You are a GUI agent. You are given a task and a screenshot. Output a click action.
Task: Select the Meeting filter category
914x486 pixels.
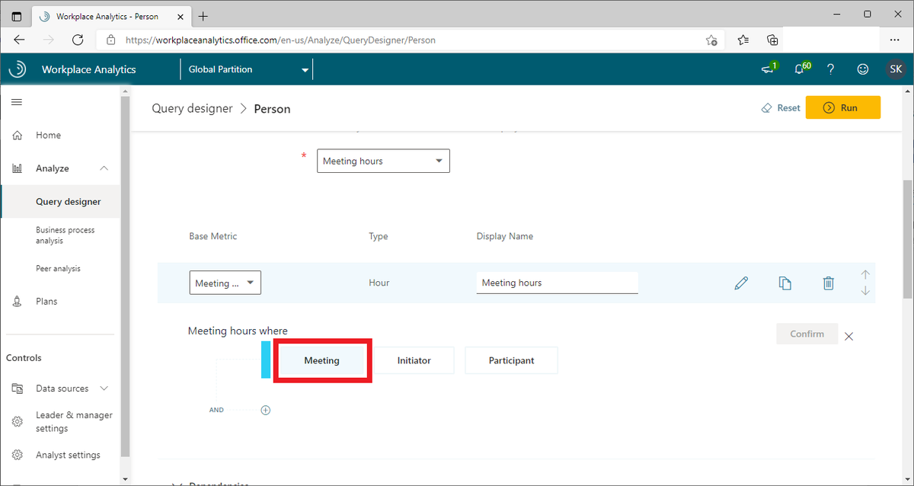point(321,360)
